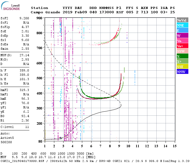The width and height of the screenshot is (190, 163).
Task: Select the Vo+ red legend swatch
Action: tap(182, 46)
